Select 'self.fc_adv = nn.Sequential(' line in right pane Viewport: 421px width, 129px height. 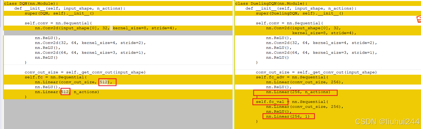click(x=292, y=77)
